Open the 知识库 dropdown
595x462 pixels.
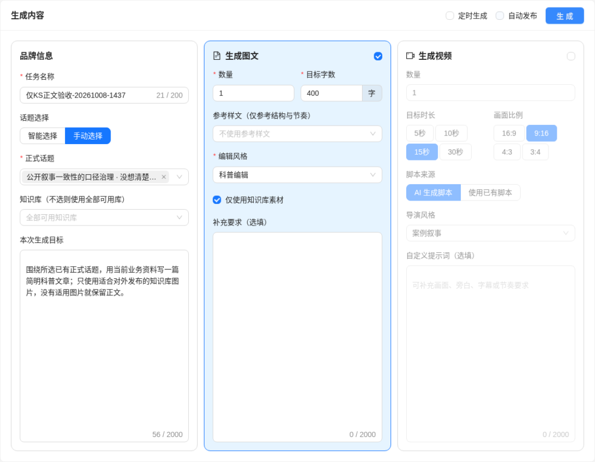point(105,217)
